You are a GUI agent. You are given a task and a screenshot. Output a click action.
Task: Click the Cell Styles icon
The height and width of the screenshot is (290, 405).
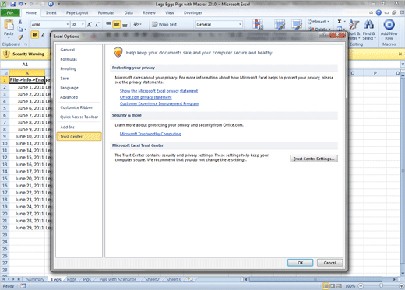click(297, 24)
